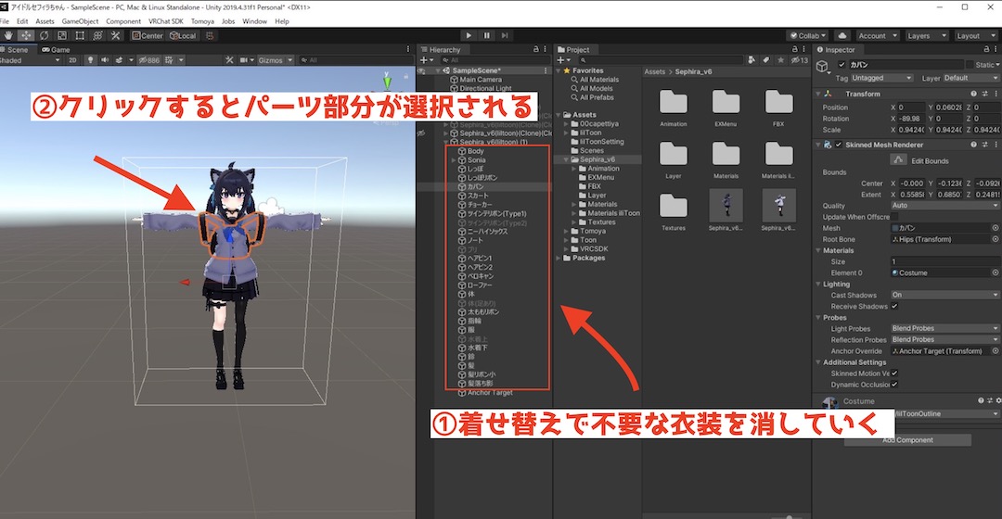Expand the Sonia object in the Hierarchy

point(454,160)
